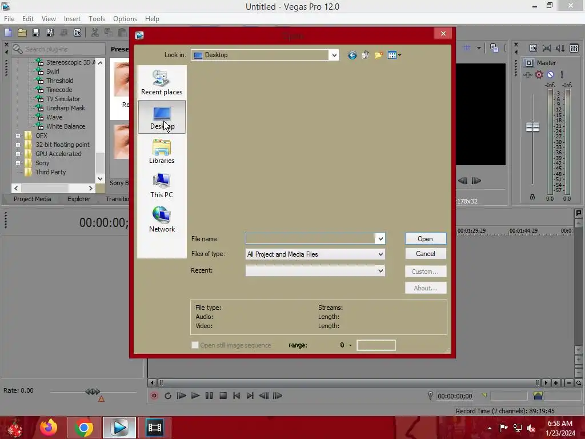Select Desktop in places sidebar
The width and height of the screenshot is (585, 439).
(162, 117)
